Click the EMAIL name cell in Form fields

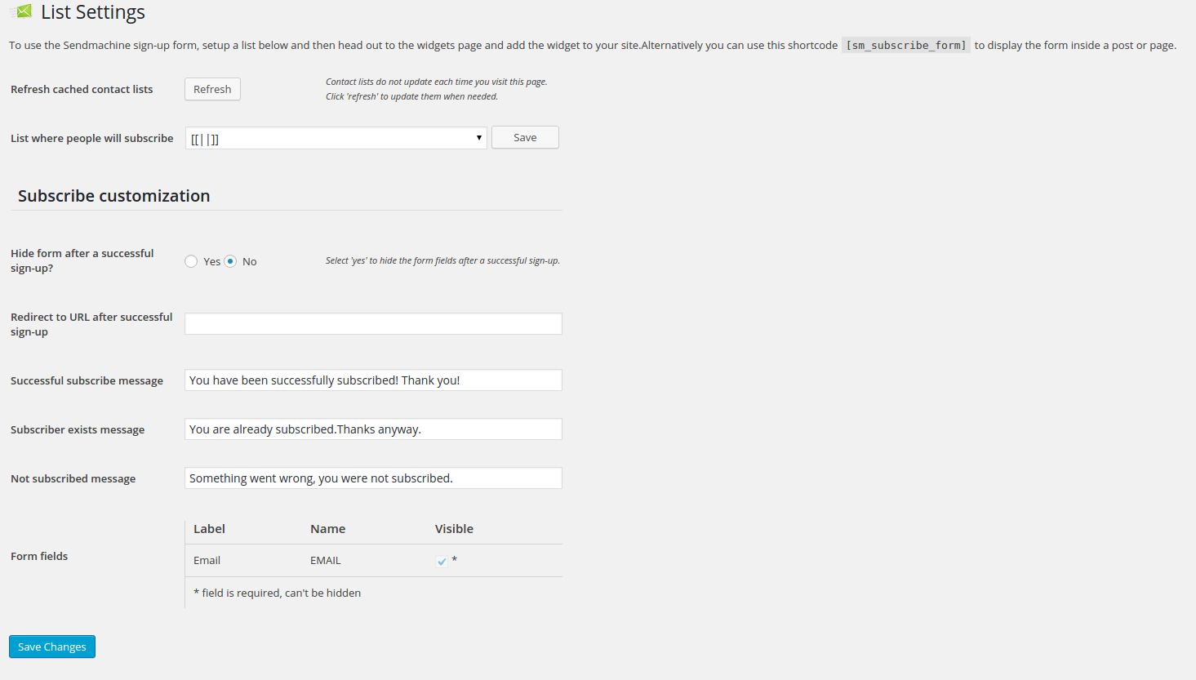coord(326,561)
